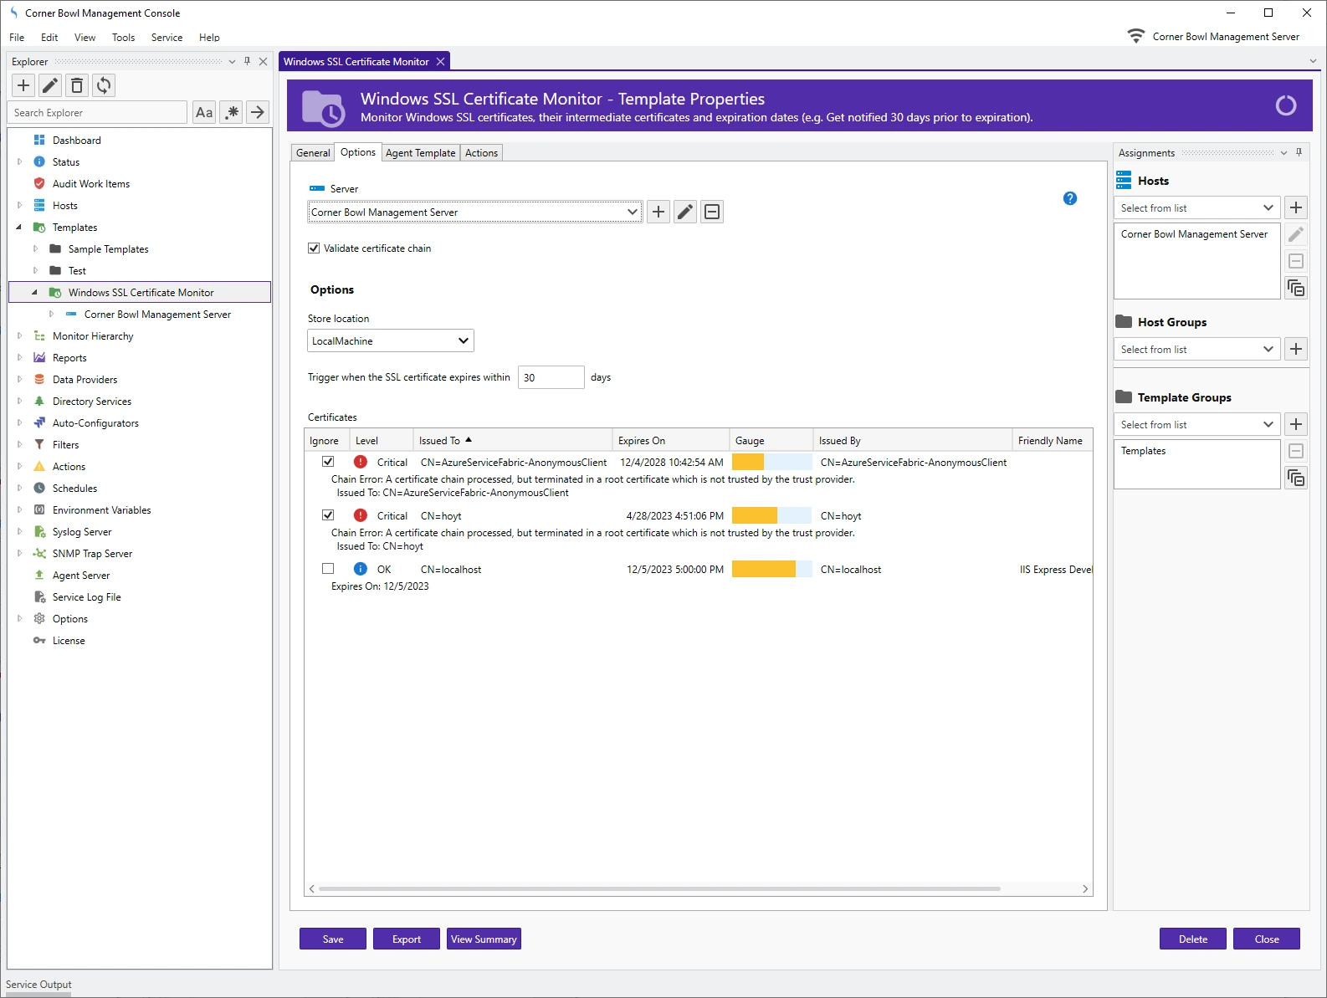
Task: Expand the Monitor Hierarchy tree node
Action: [19, 336]
